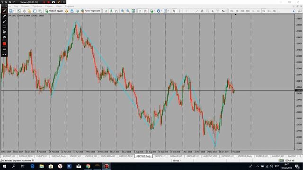Image resolution: width=303 pixels, height=170 pixels.
Task: Select rectangle shape in drawing panel
Action: coord(4,27)
